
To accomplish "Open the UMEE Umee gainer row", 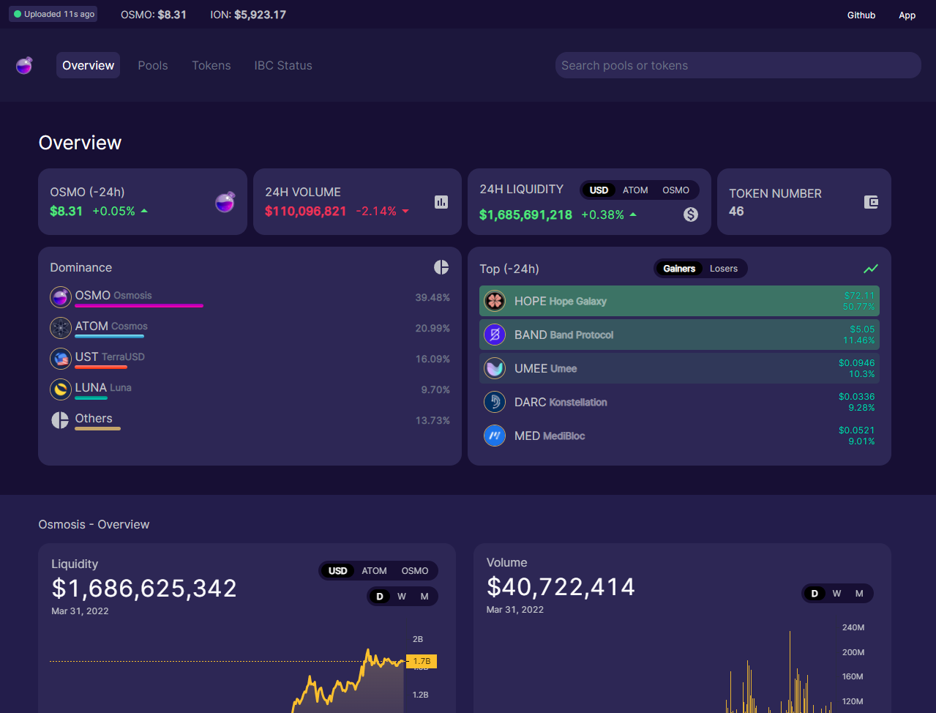I will (679, 368).
